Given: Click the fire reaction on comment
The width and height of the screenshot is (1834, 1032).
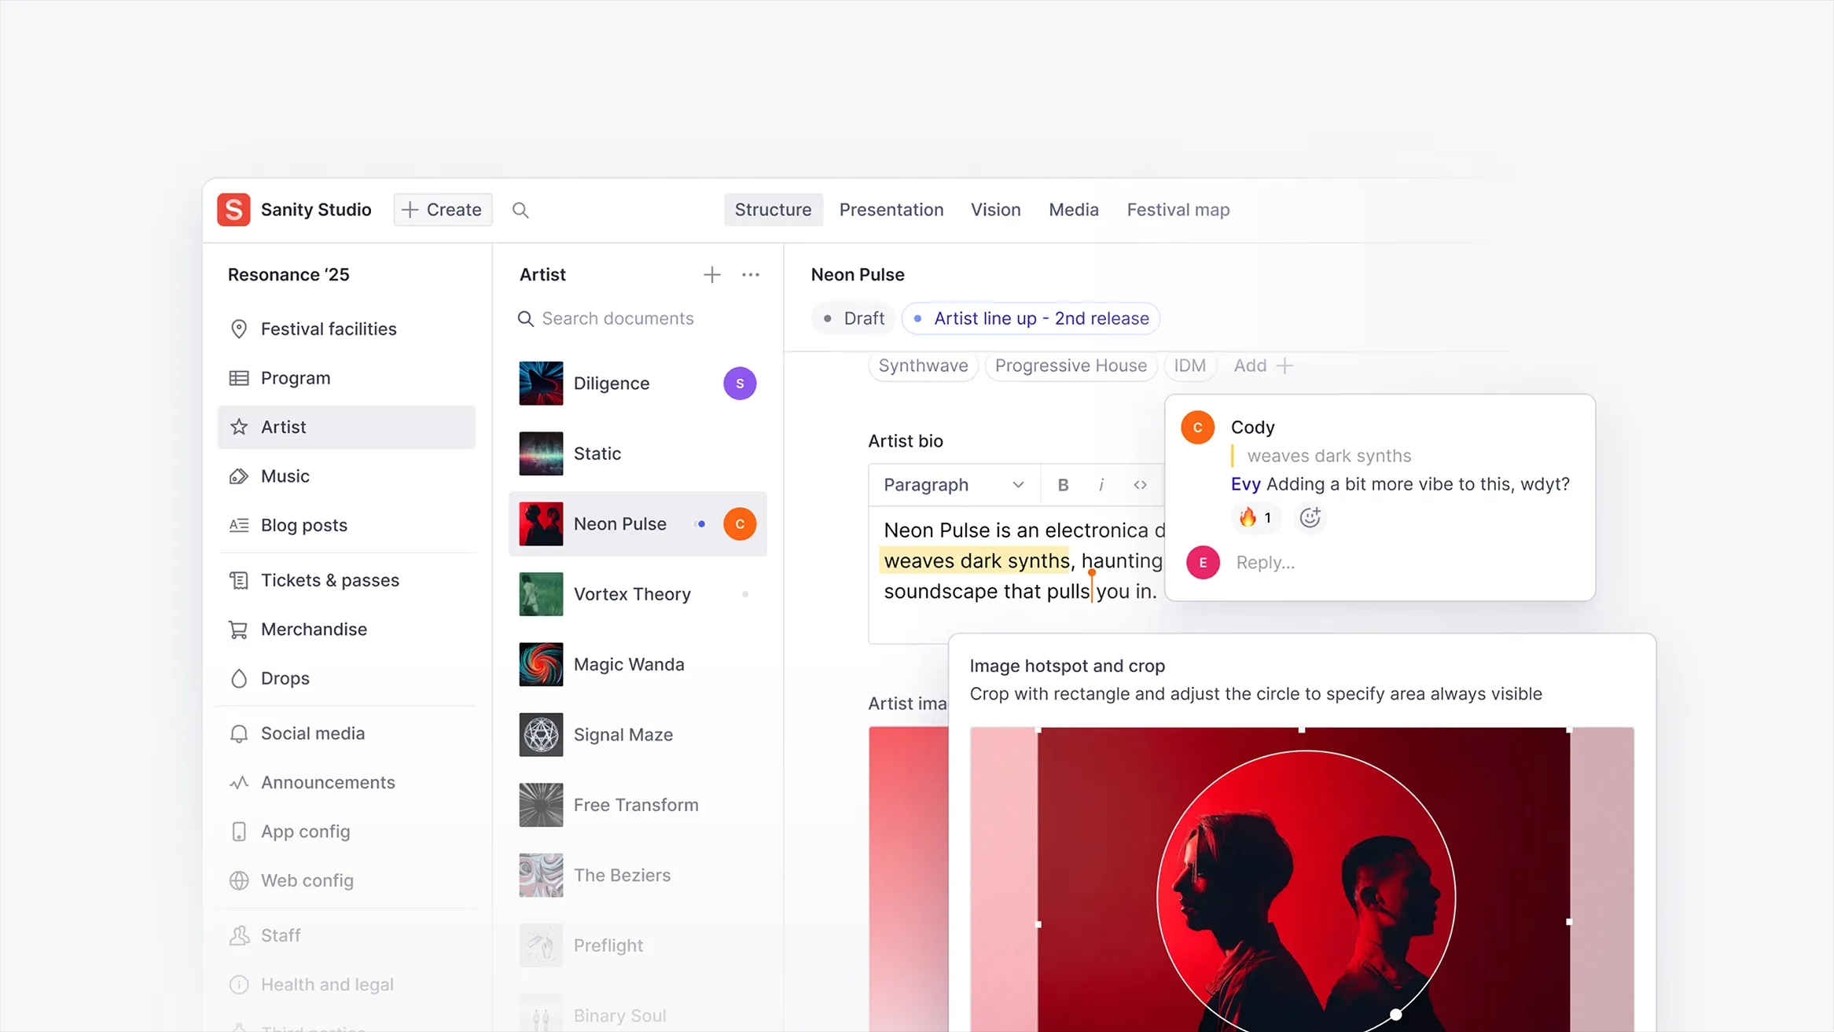Looking at the screenshot, I should click(x=1255, y=517).
